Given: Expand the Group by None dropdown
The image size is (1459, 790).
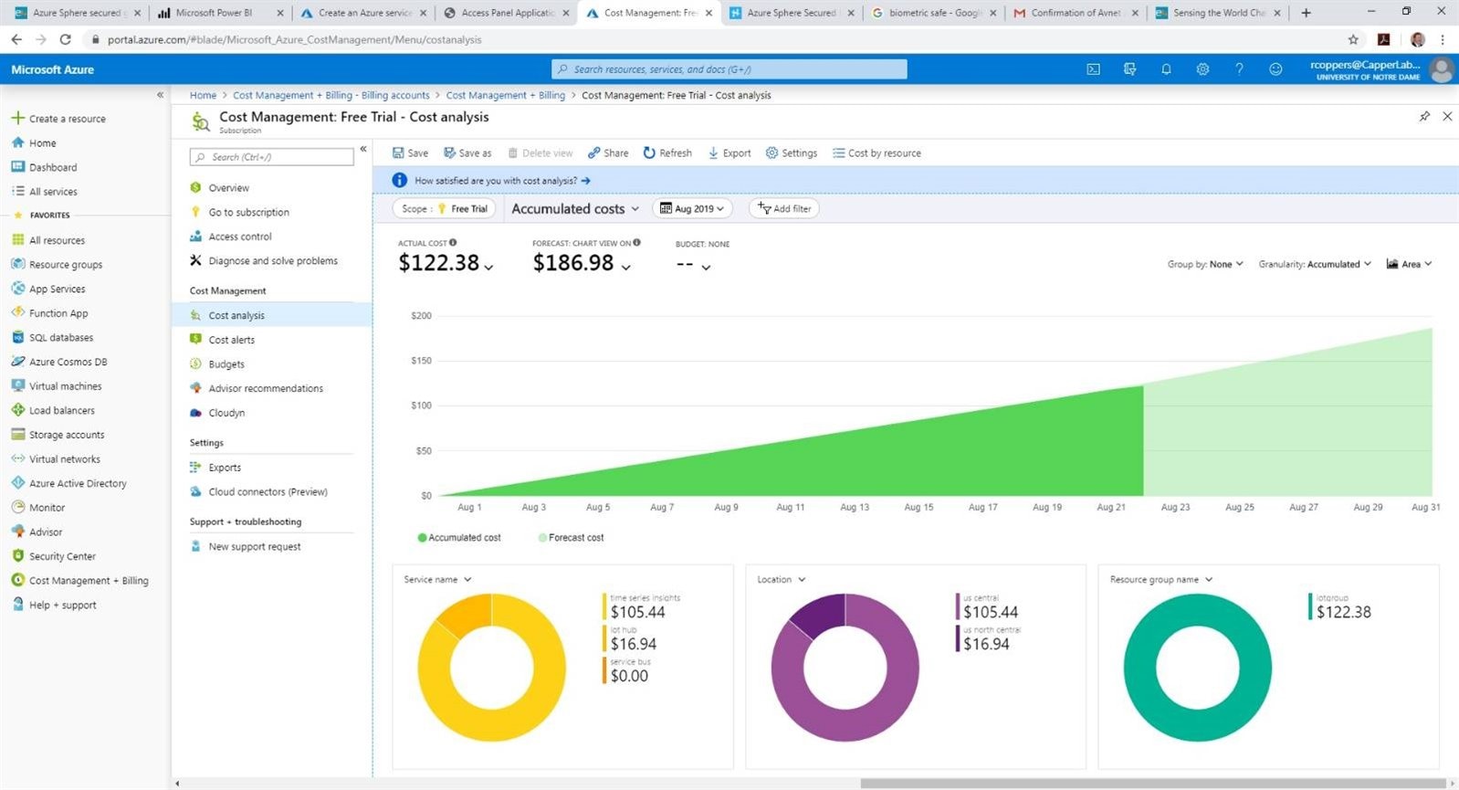Looking at the screenshot, I should point(1205,265).
